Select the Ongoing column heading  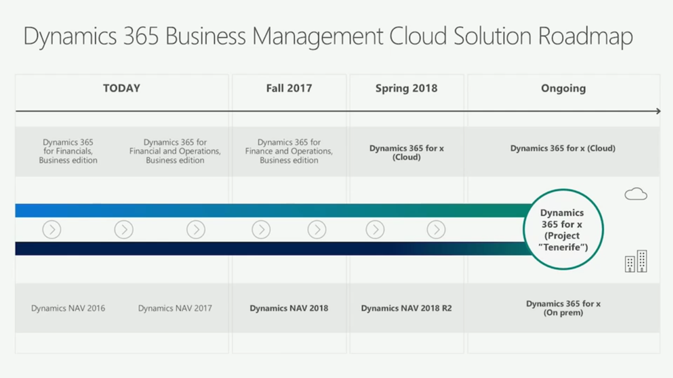tap(563, 89)
